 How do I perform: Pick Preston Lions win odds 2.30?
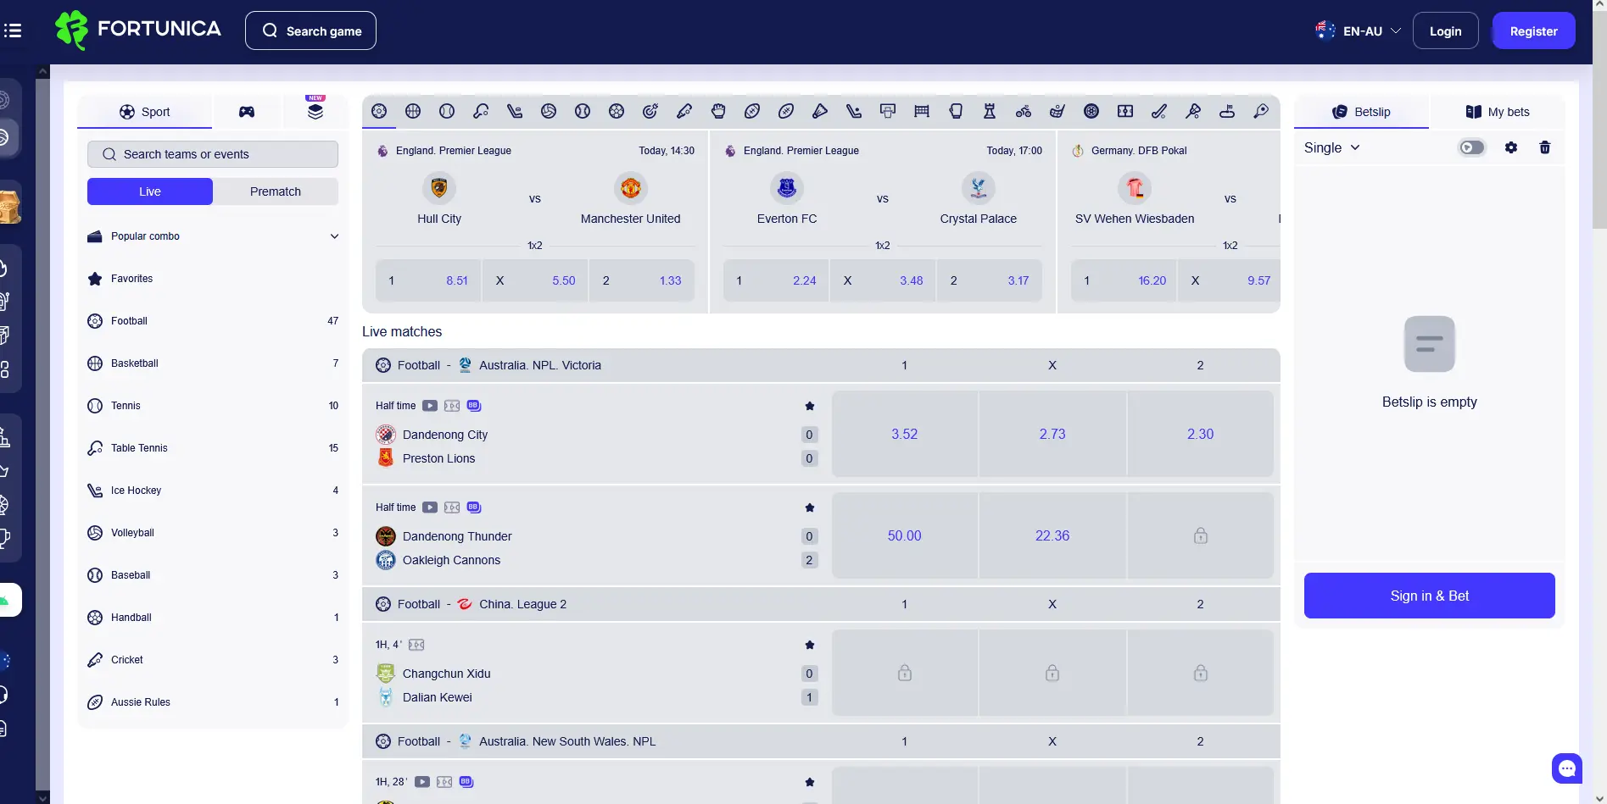[1201, 434]
